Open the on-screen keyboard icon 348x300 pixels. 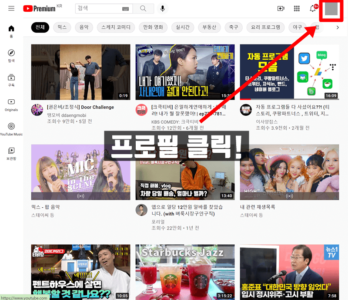click(x=125, y=9)
